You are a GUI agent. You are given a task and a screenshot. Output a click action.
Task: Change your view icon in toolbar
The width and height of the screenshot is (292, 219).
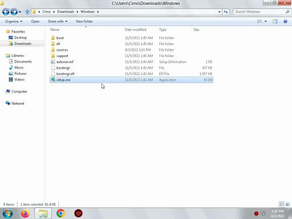coord(259,21)
